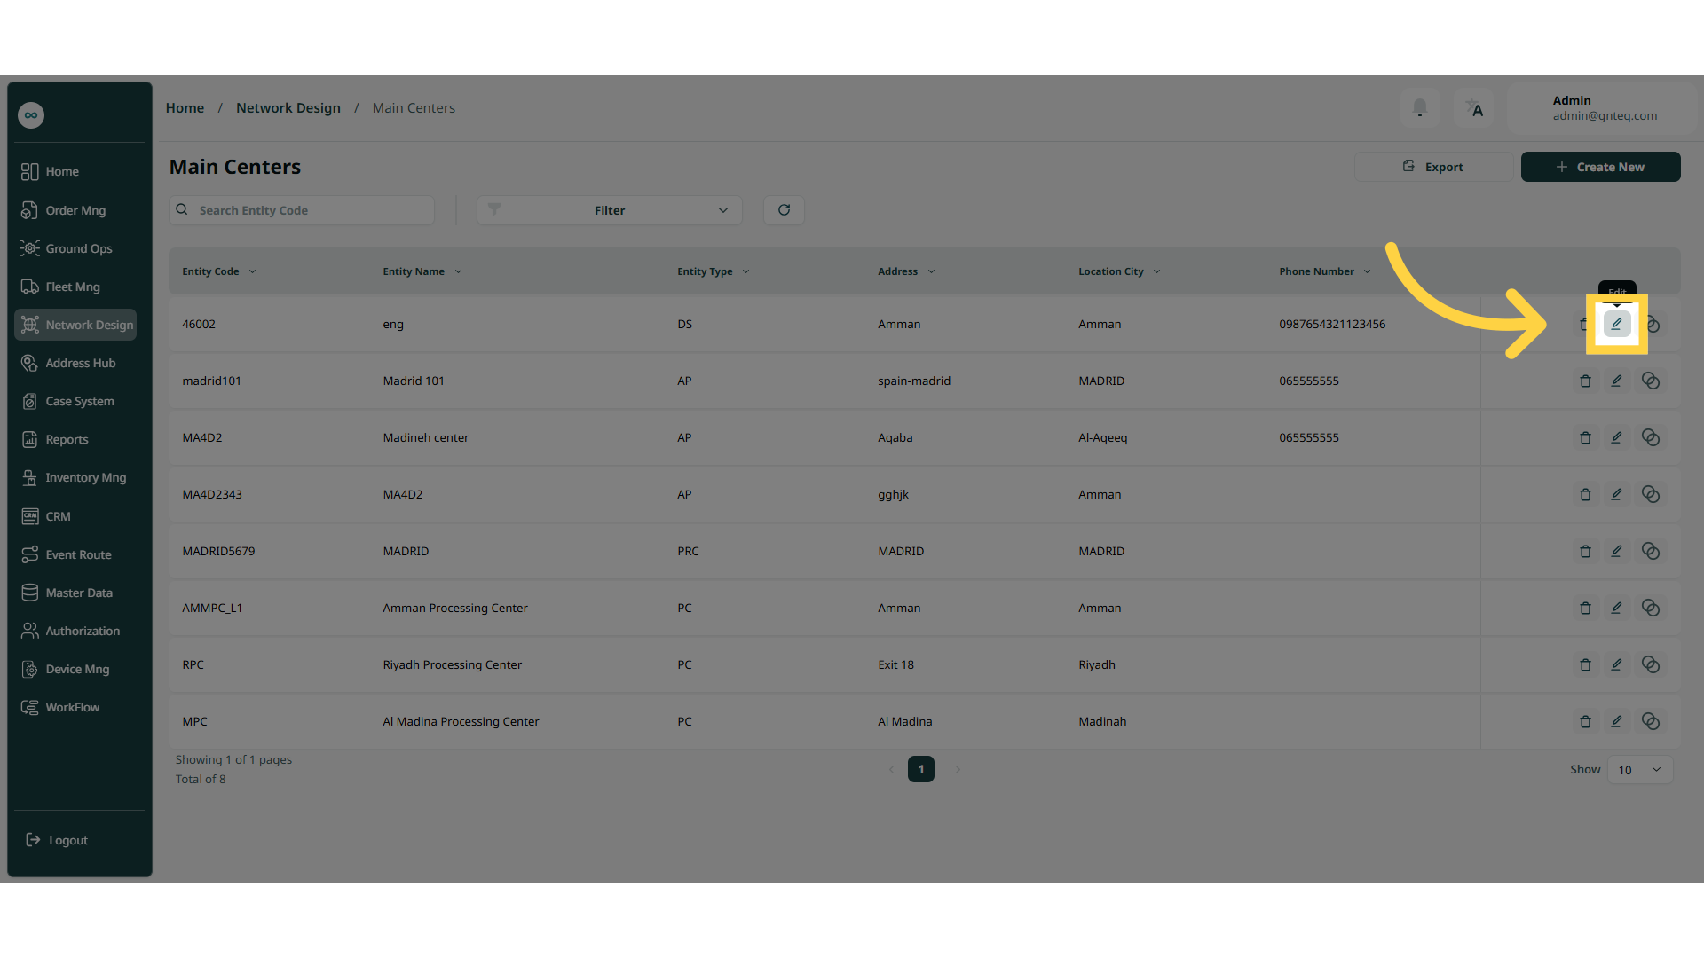Edit the MA4D2343 row

coord(1616,494)
